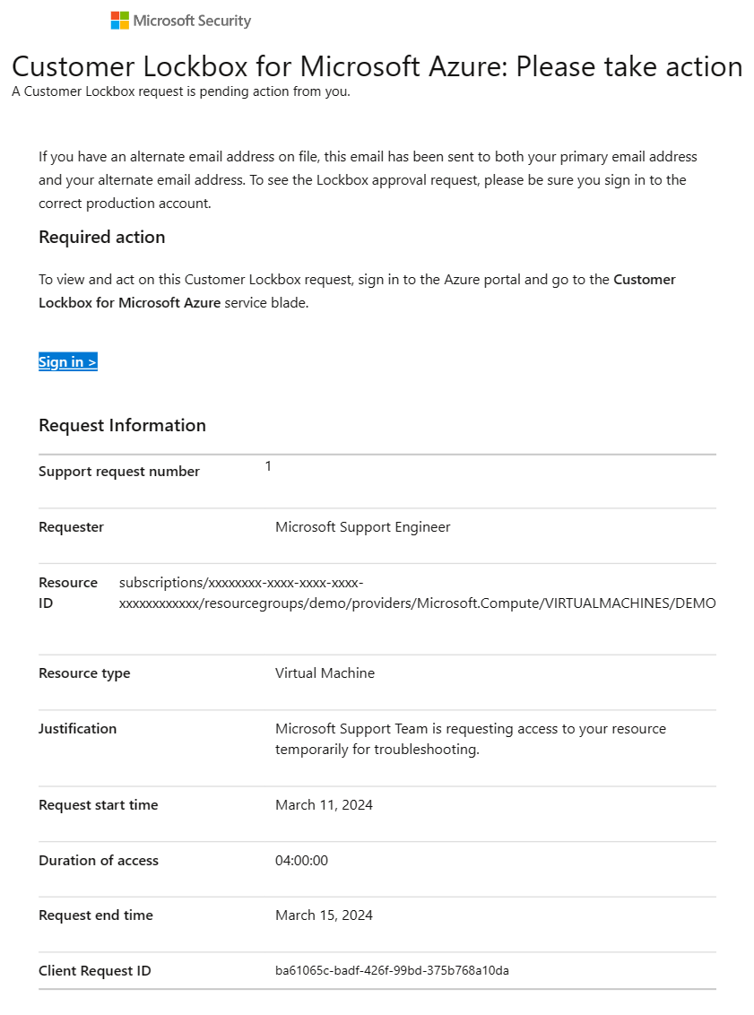Open the Sign in link

click(x=68, y=362)
